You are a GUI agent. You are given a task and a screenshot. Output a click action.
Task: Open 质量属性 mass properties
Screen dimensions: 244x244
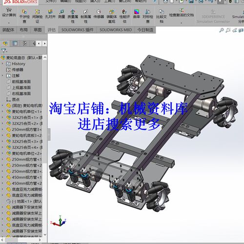73,16
